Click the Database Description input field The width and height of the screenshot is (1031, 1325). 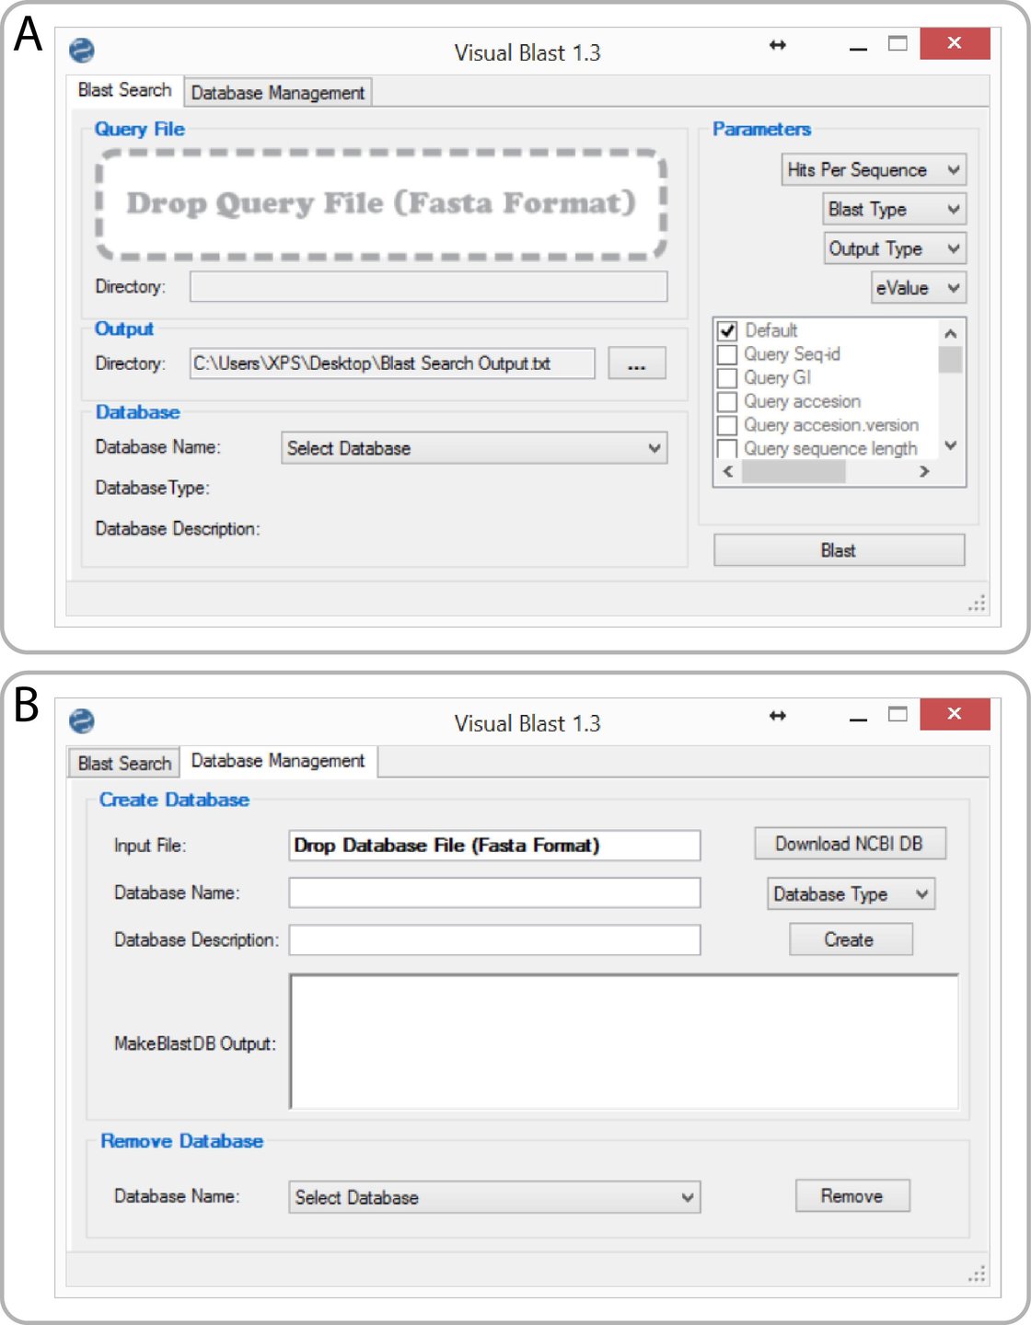(494, 939)
